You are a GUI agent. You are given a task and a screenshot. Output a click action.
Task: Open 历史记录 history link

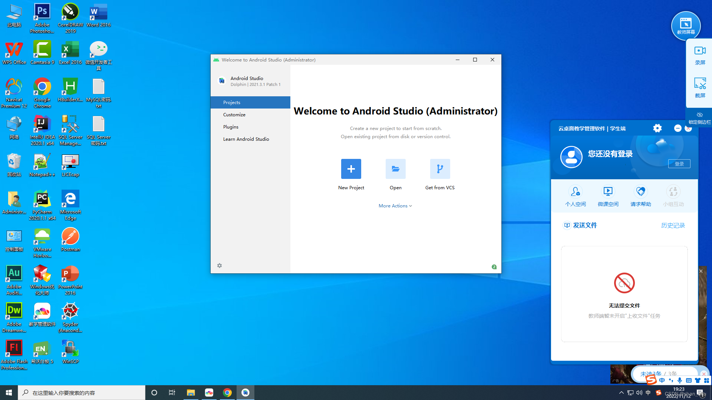tap(673, 226)
